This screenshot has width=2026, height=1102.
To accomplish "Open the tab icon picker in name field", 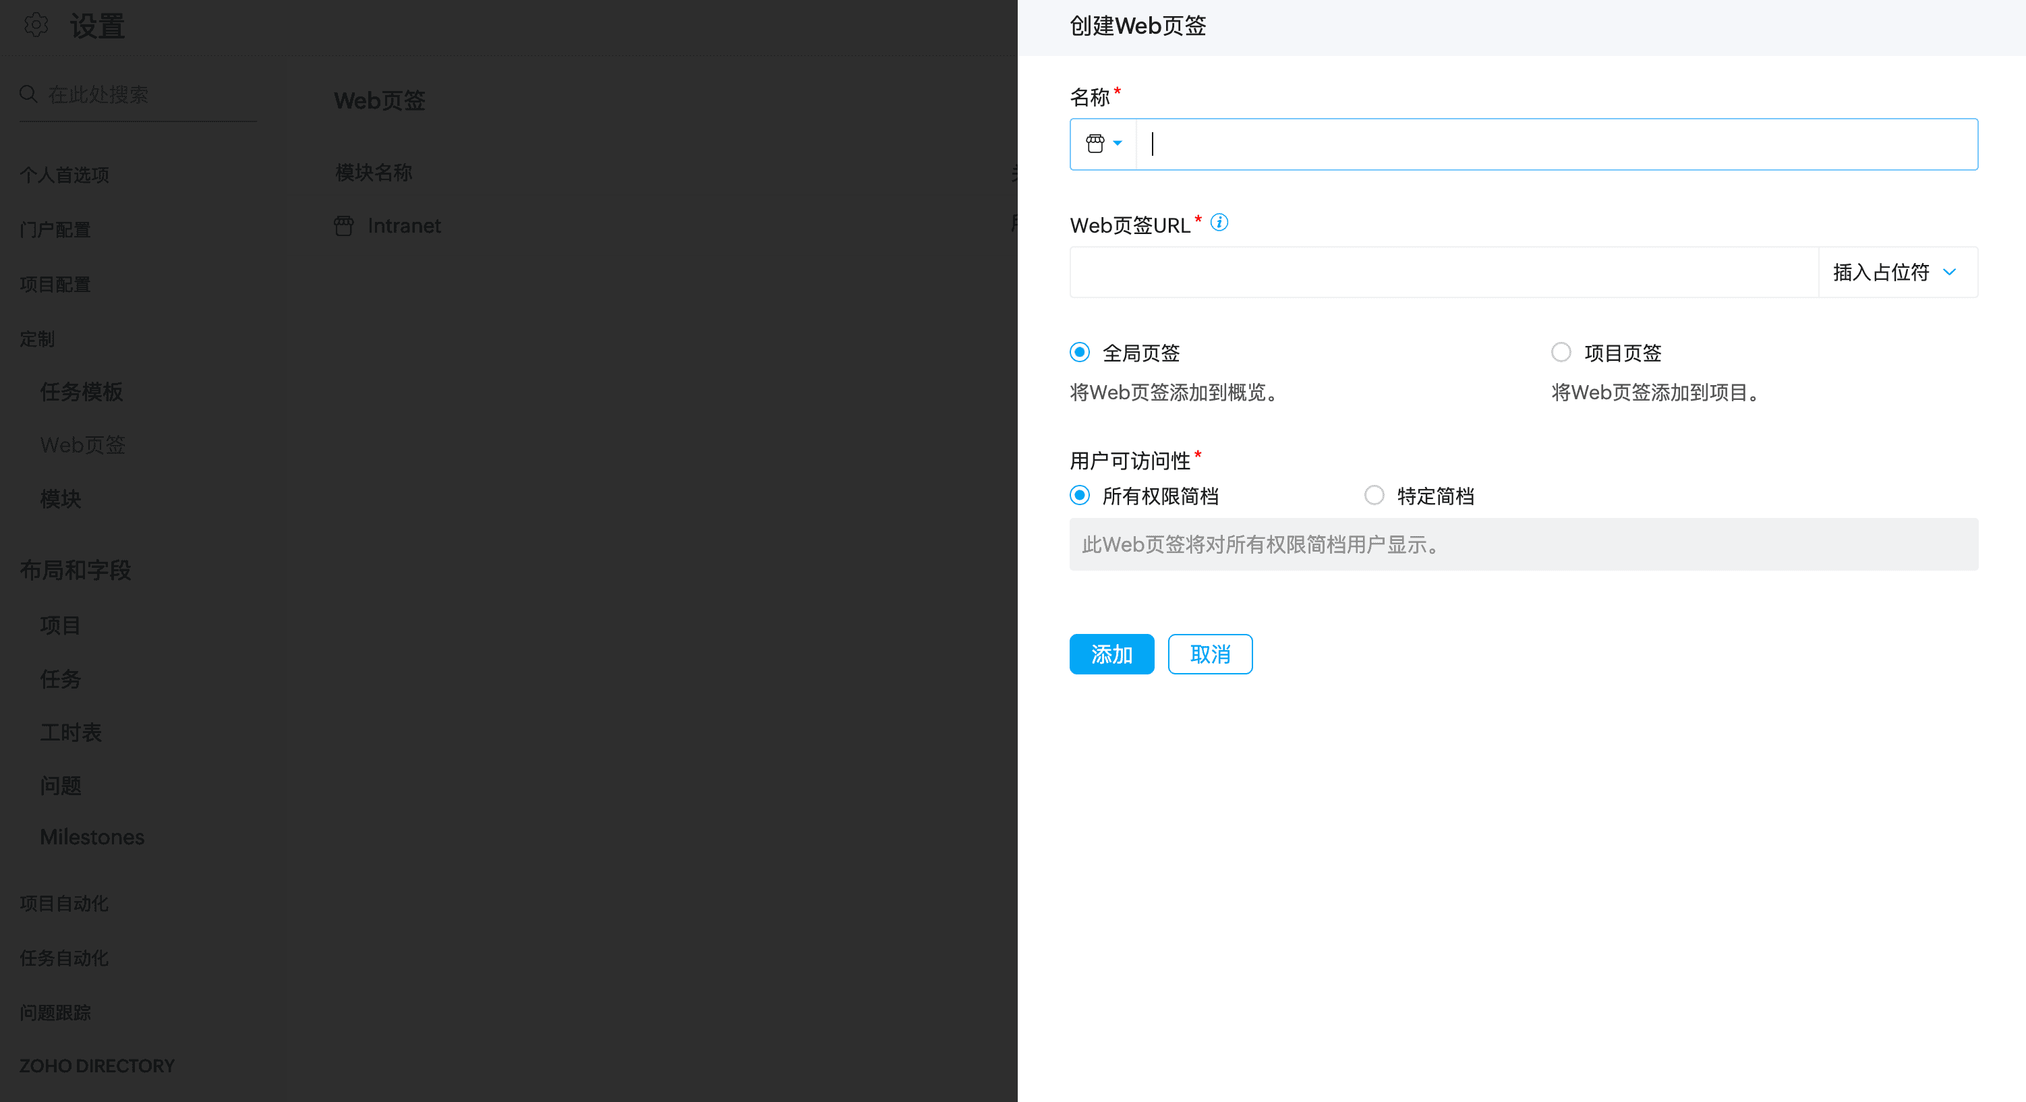I will pyautogui.click(x=1095, y=144).
